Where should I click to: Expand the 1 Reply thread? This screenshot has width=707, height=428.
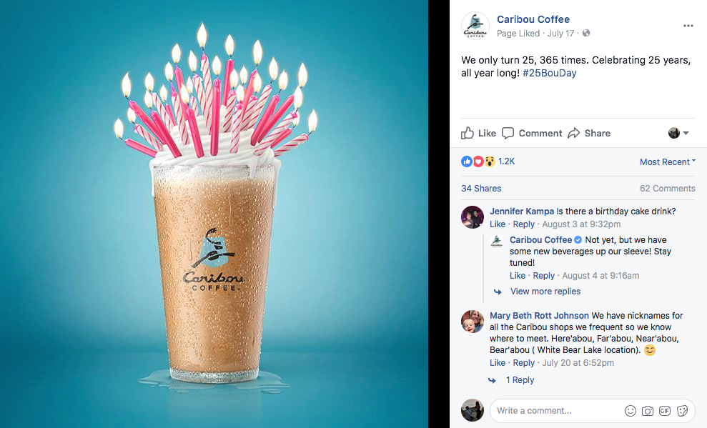point(520,380)
